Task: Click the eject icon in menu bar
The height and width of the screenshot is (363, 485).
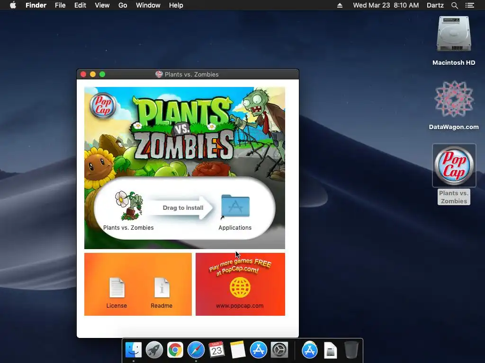Action: click(340, 5)
